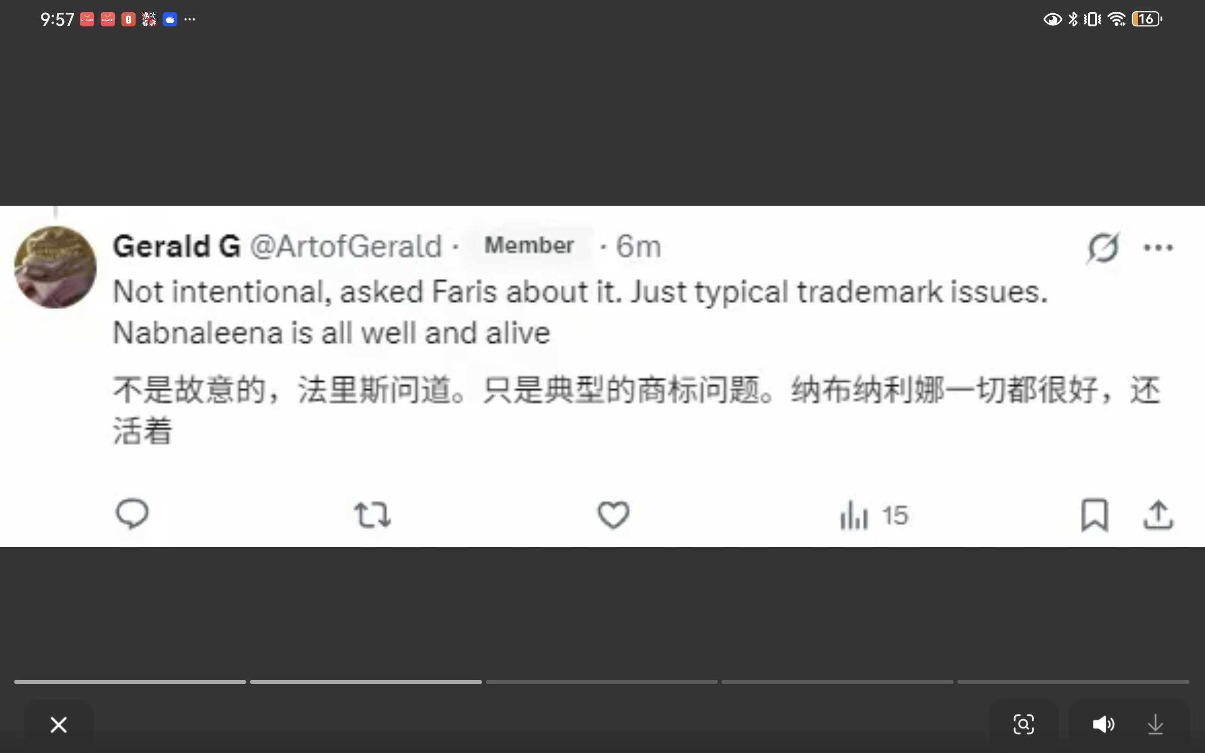Tap the repost arrows icon
This screenshot has height=753, width=1205.
(x=372, y=515)
